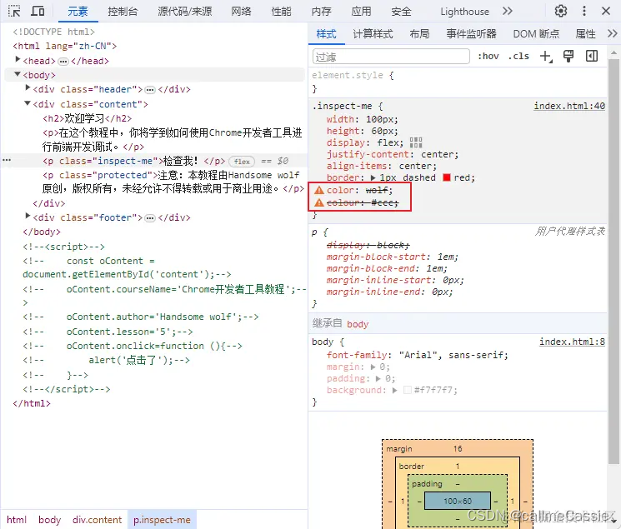Select html in the breadcrumb bar
This screenshot has width=621, height=529.
point(17,520)
